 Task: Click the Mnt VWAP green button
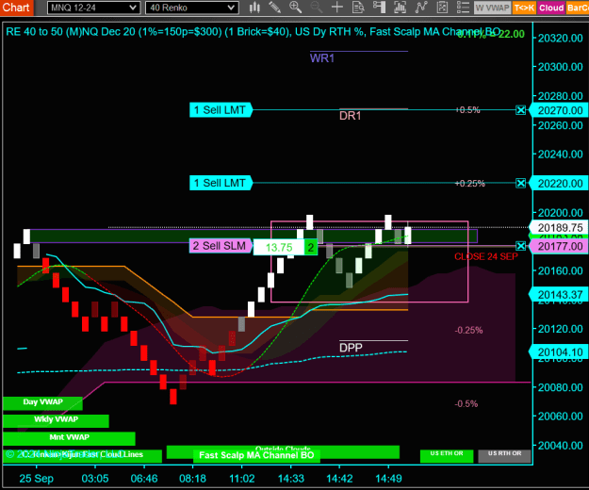tap(69, 438)
